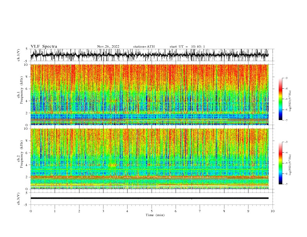Select the ch.2 "Frequency (kHz)" axis label
307x237 pixels.
[x=22, y=154]
